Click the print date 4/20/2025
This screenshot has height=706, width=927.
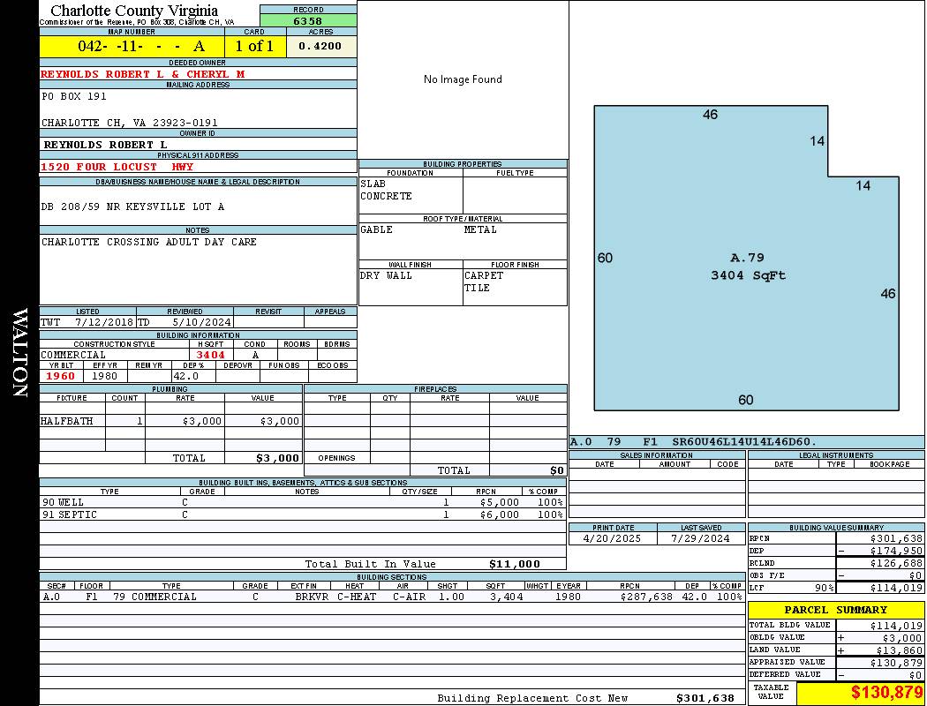[x=613, y=538]
